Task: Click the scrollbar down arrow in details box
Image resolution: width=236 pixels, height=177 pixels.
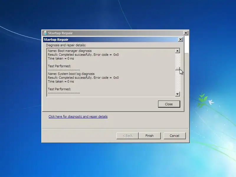Action: click(178, 94)
